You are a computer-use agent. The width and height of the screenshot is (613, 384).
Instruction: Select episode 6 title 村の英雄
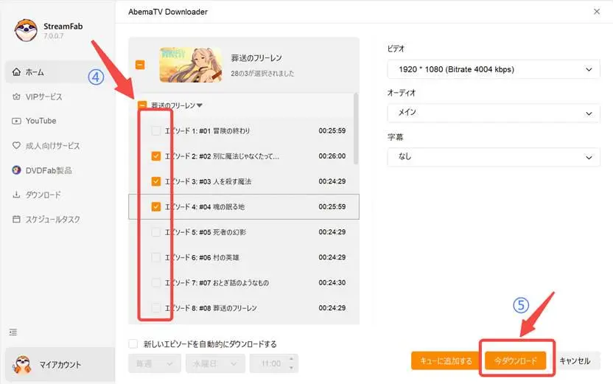click(226, 257)
